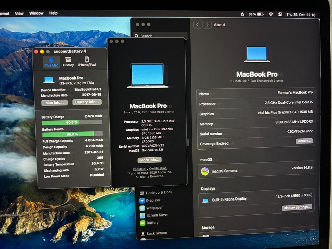Screen dimensions: 332x249
Task: Open Screen Saver in the settings sidebar
Action: click(x=154, y=215)
